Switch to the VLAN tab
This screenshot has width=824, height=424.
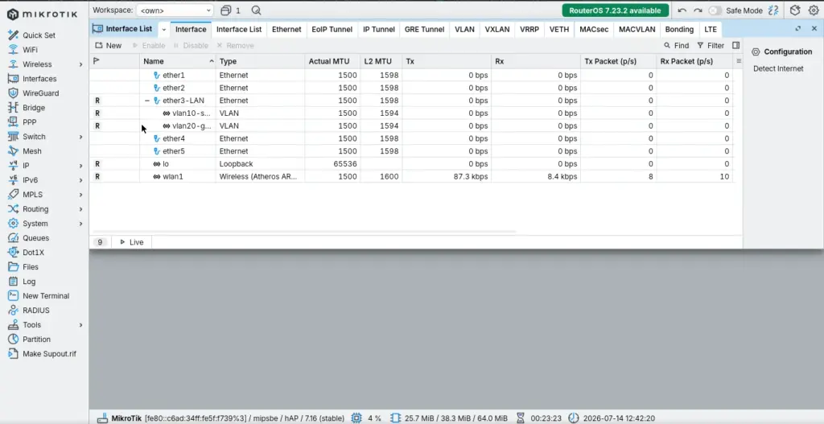[x=464, y=30]
